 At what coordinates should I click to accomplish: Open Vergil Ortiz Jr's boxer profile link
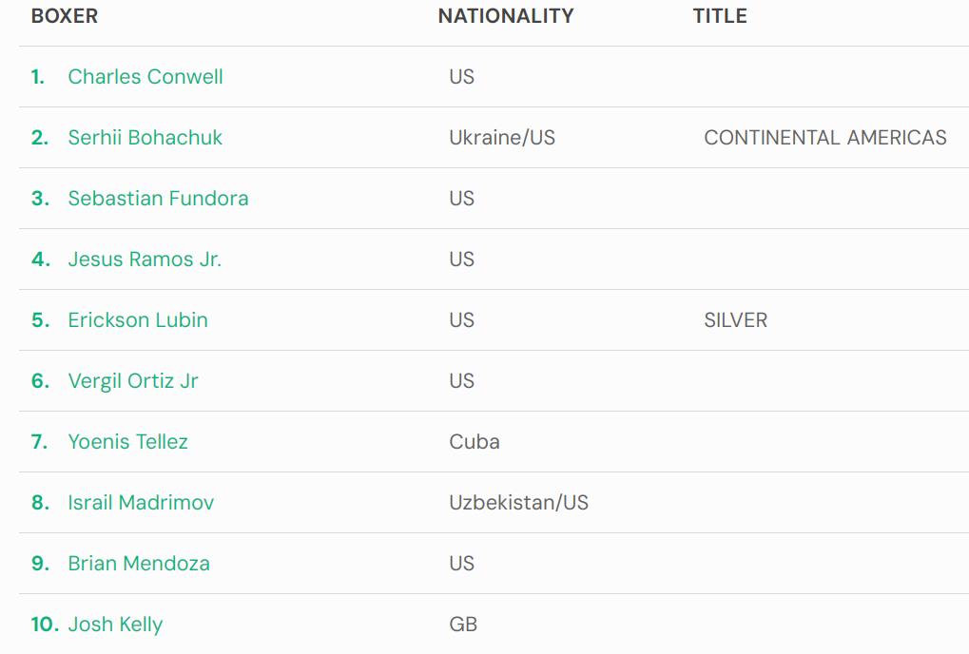(x=133, y=380)
